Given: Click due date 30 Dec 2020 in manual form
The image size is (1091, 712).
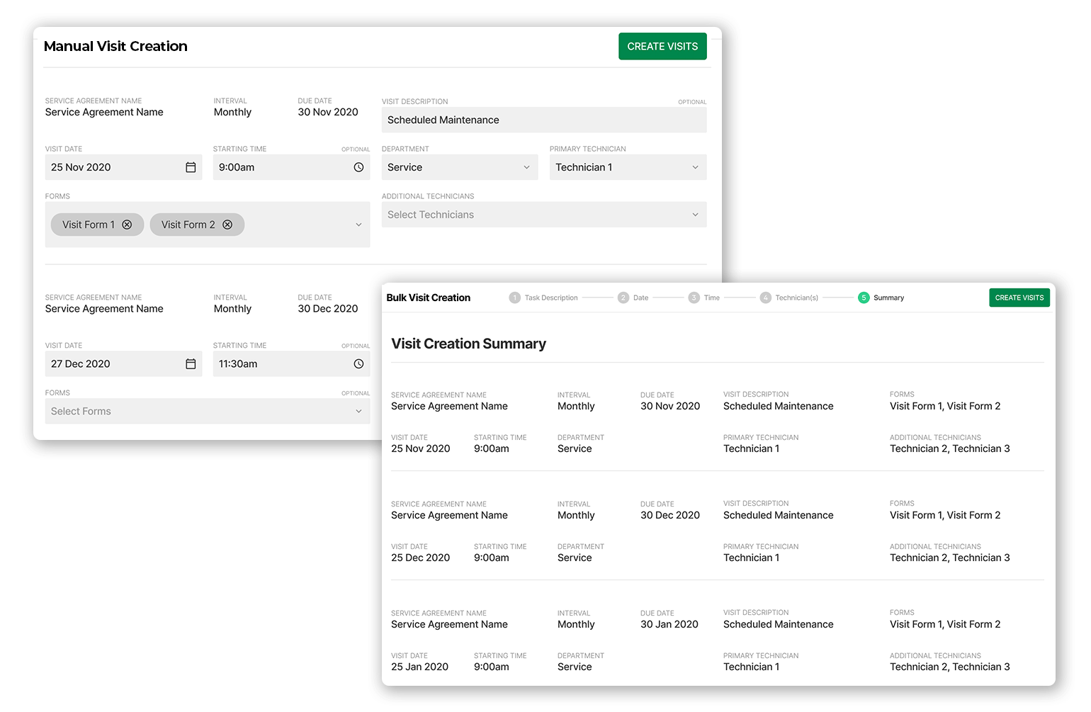Looking at the screenshot, I should (x=328, y=308).
